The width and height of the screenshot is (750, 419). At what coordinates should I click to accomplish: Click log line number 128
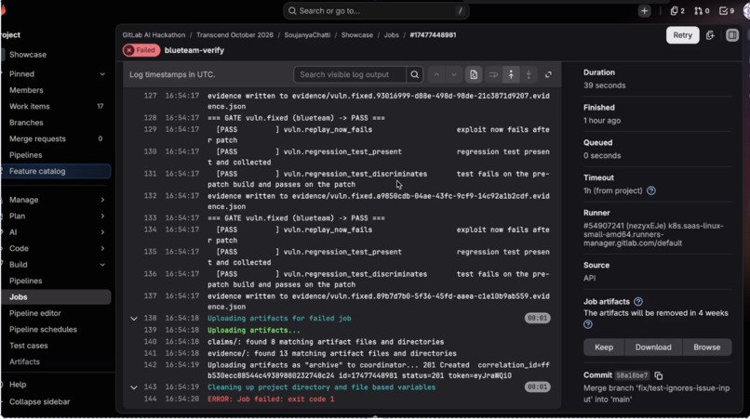pyautogui.click(x=150, y=118)
